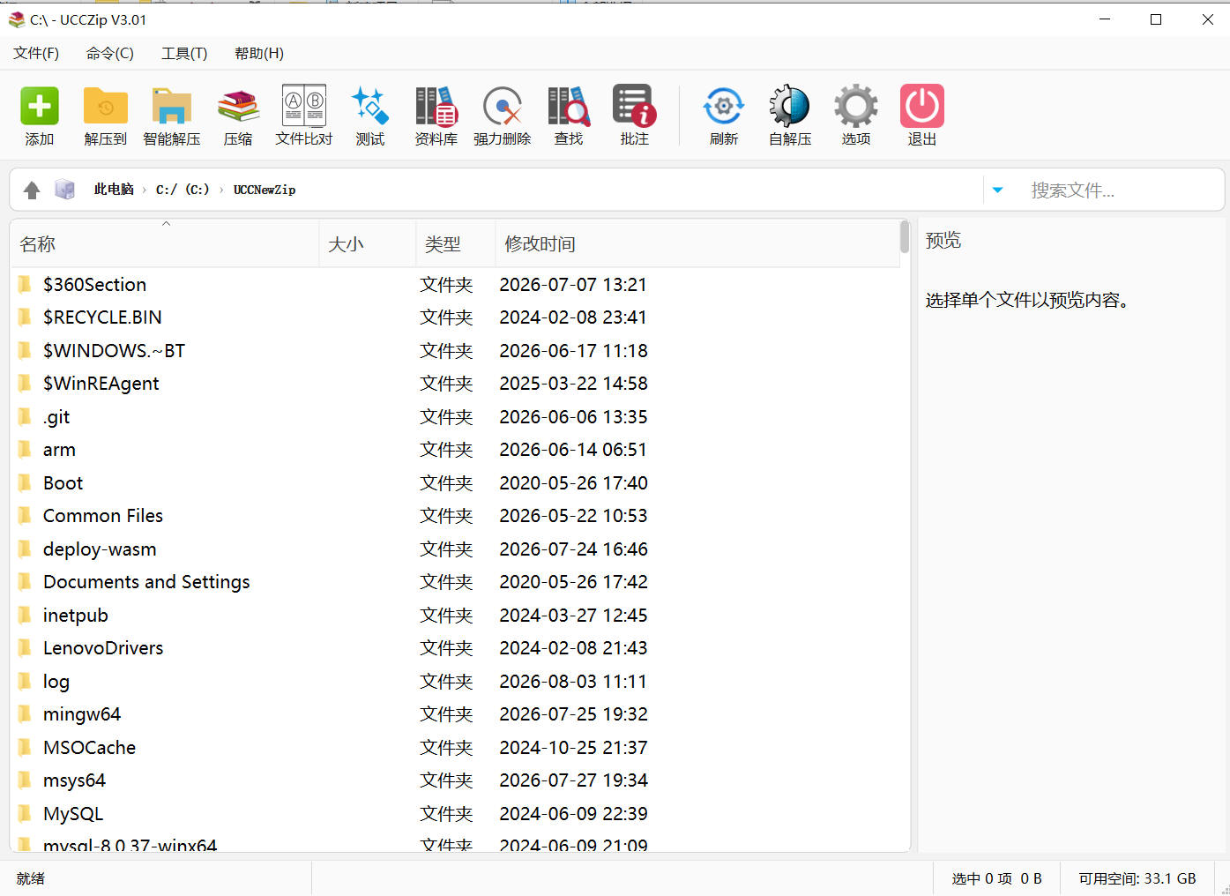
Task: Click the 搜索文件 search field
Action: pyautogui.click(x=1120, y=190)
